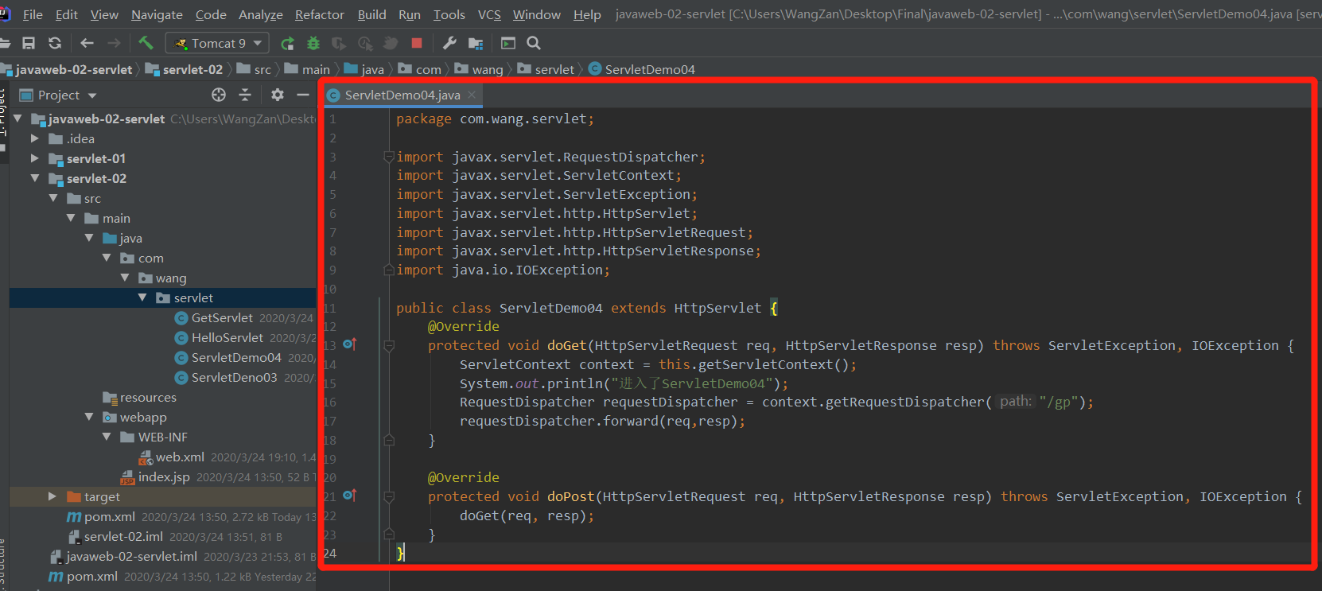Screen dimensions: 1322x591
Task: Click the doGet(req, resp); call in doPost
Action: click(527, 515)
